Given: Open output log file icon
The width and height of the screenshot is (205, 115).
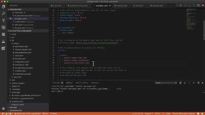Looking at the screenshot, I should tap(189, 83).
